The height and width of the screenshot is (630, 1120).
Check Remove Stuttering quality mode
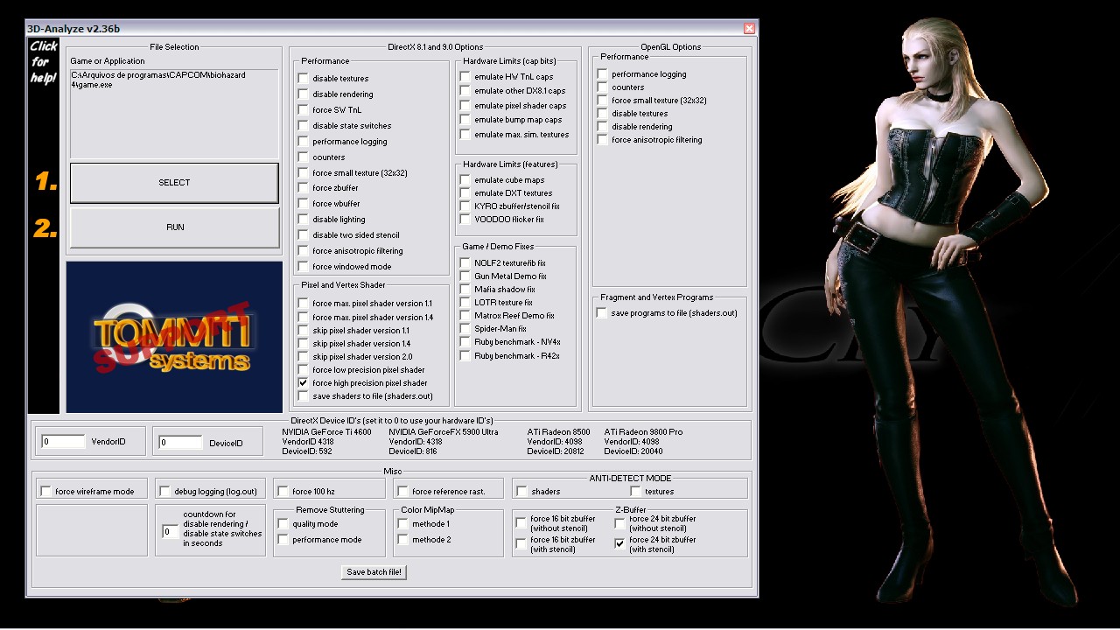coord(283,524)
